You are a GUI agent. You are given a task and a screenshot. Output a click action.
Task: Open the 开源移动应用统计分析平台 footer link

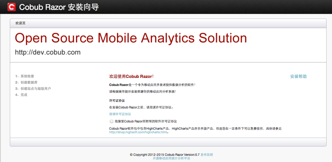coord(172,158)
